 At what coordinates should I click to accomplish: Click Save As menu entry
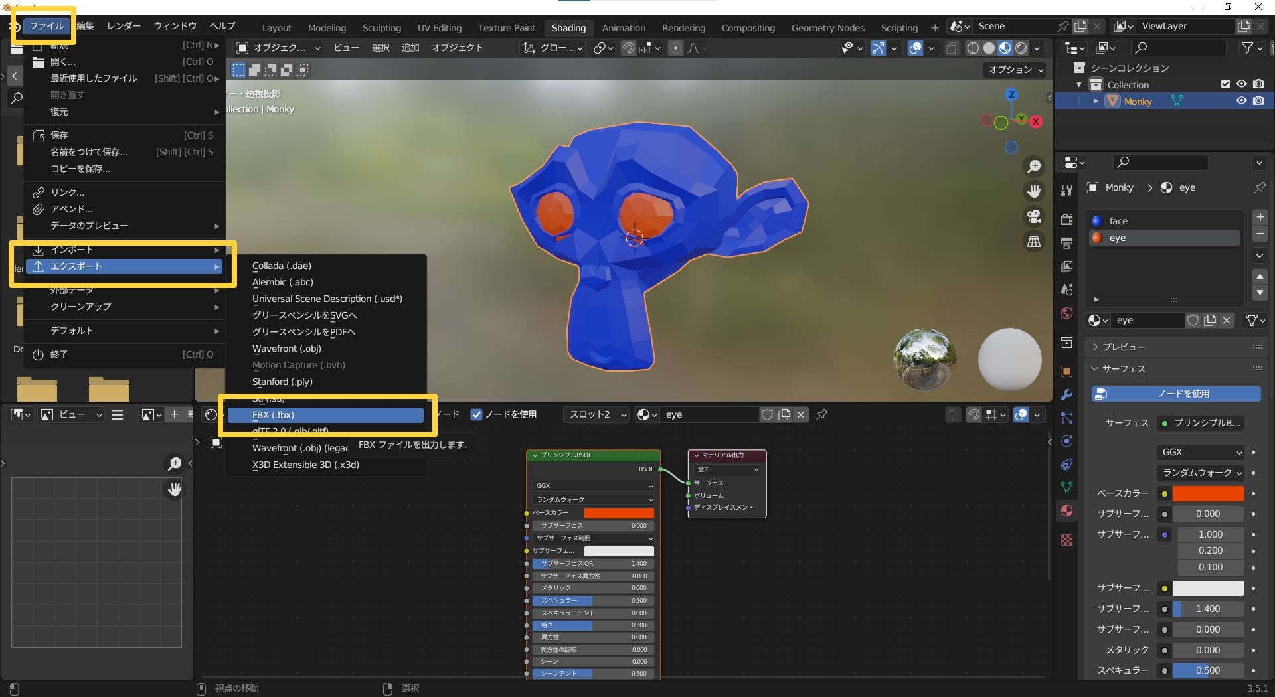[125, 152]
